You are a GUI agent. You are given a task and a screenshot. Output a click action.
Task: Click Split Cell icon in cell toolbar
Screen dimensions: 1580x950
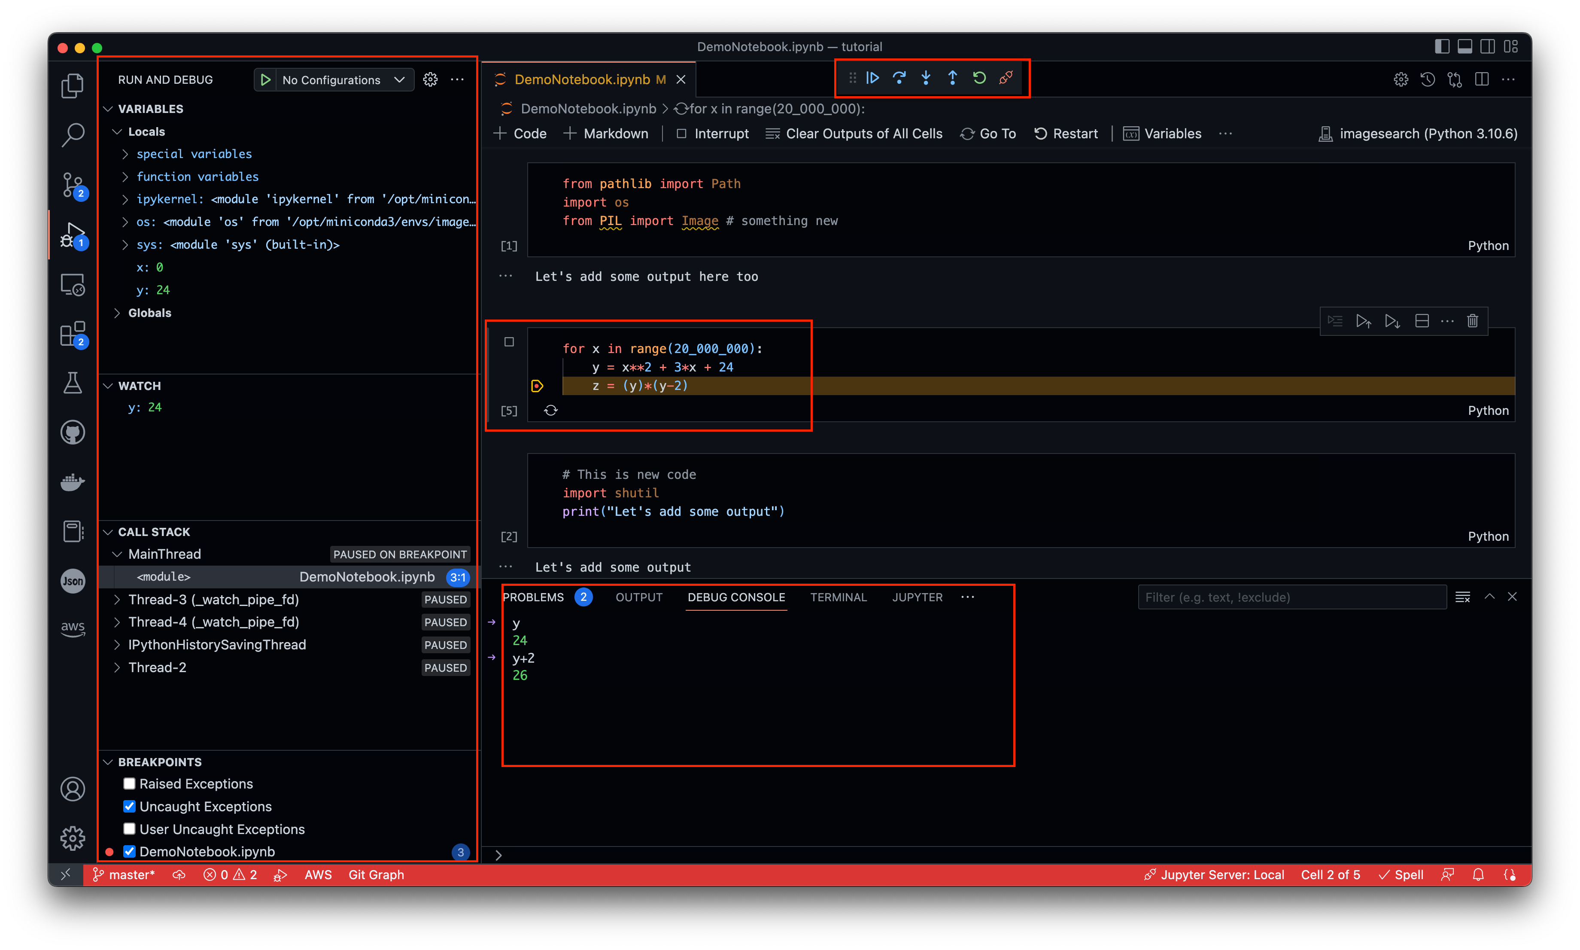click(x=1421, y=321)
